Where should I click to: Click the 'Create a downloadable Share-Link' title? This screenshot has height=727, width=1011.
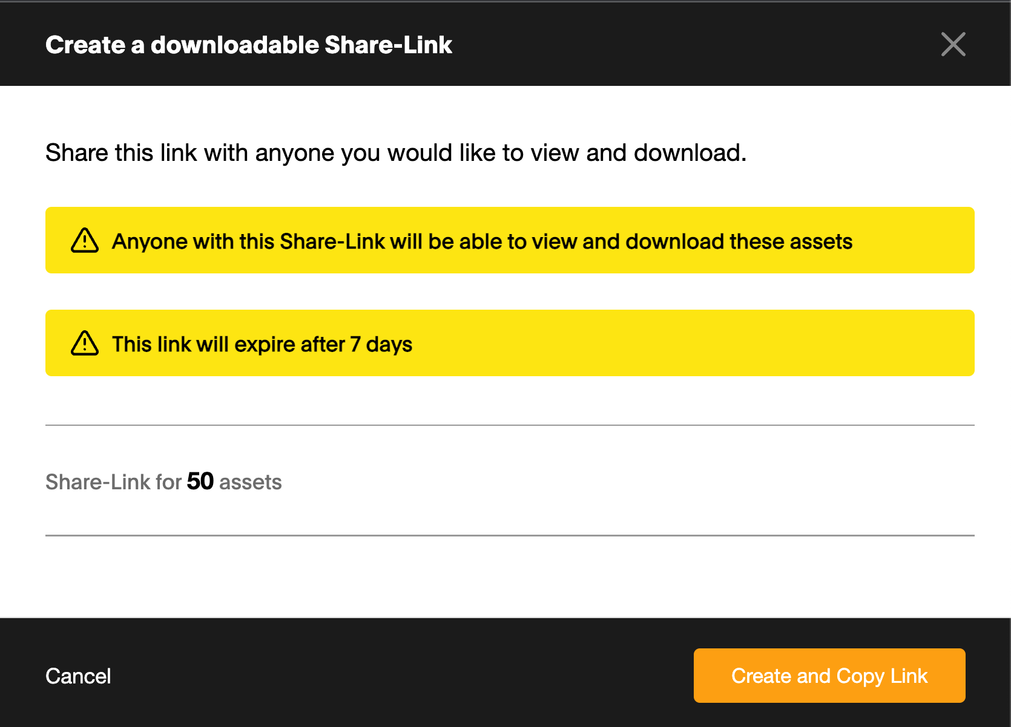pyautogui.click(x=249, y=45)
